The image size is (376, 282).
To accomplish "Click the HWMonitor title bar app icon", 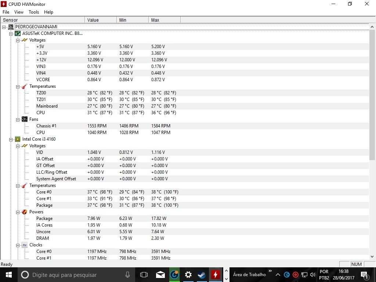I will click(x=4, y=4).
